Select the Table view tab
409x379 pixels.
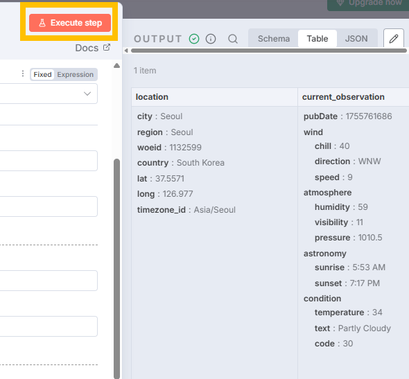pyautogui.click(x=317, y=39)
